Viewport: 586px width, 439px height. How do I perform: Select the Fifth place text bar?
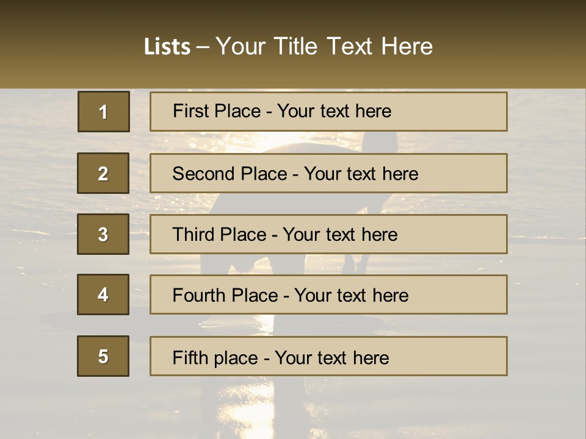[x=328, y=356]
